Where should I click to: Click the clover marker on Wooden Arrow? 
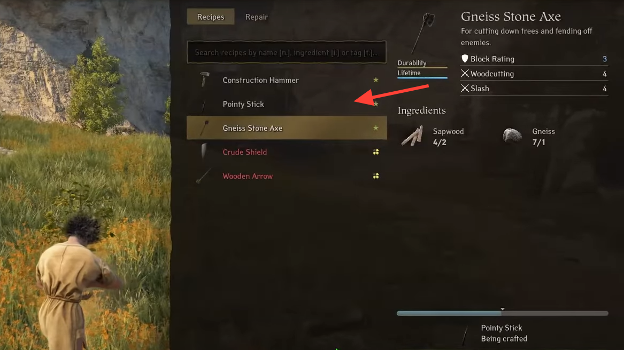376,176
